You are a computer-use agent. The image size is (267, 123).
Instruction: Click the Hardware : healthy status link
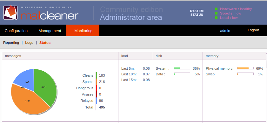click(236, 9)
